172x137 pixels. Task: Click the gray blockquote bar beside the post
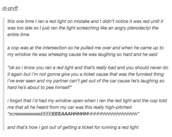(3, 74)
